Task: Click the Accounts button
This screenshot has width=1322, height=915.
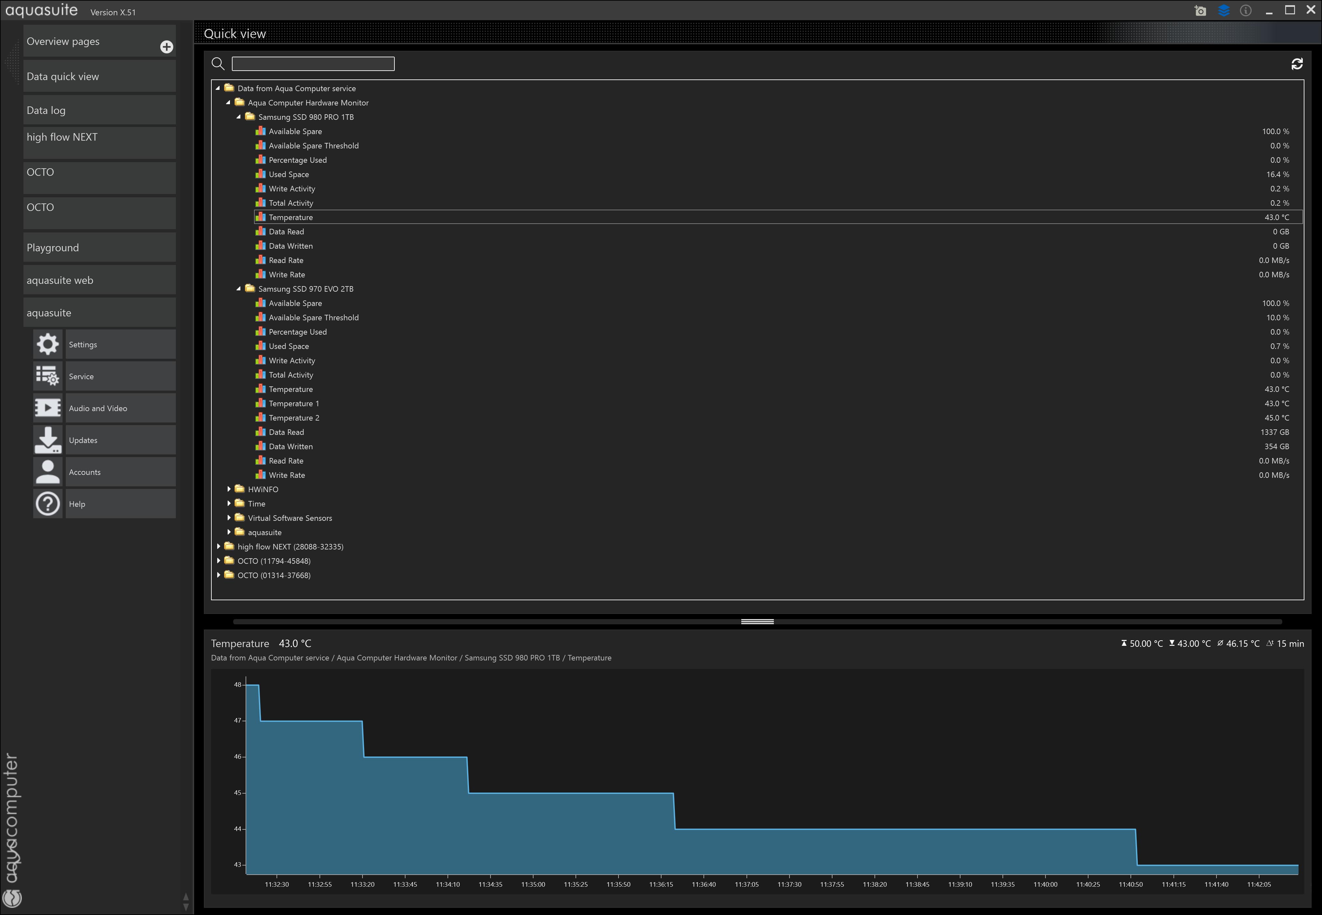Action: 120,472
